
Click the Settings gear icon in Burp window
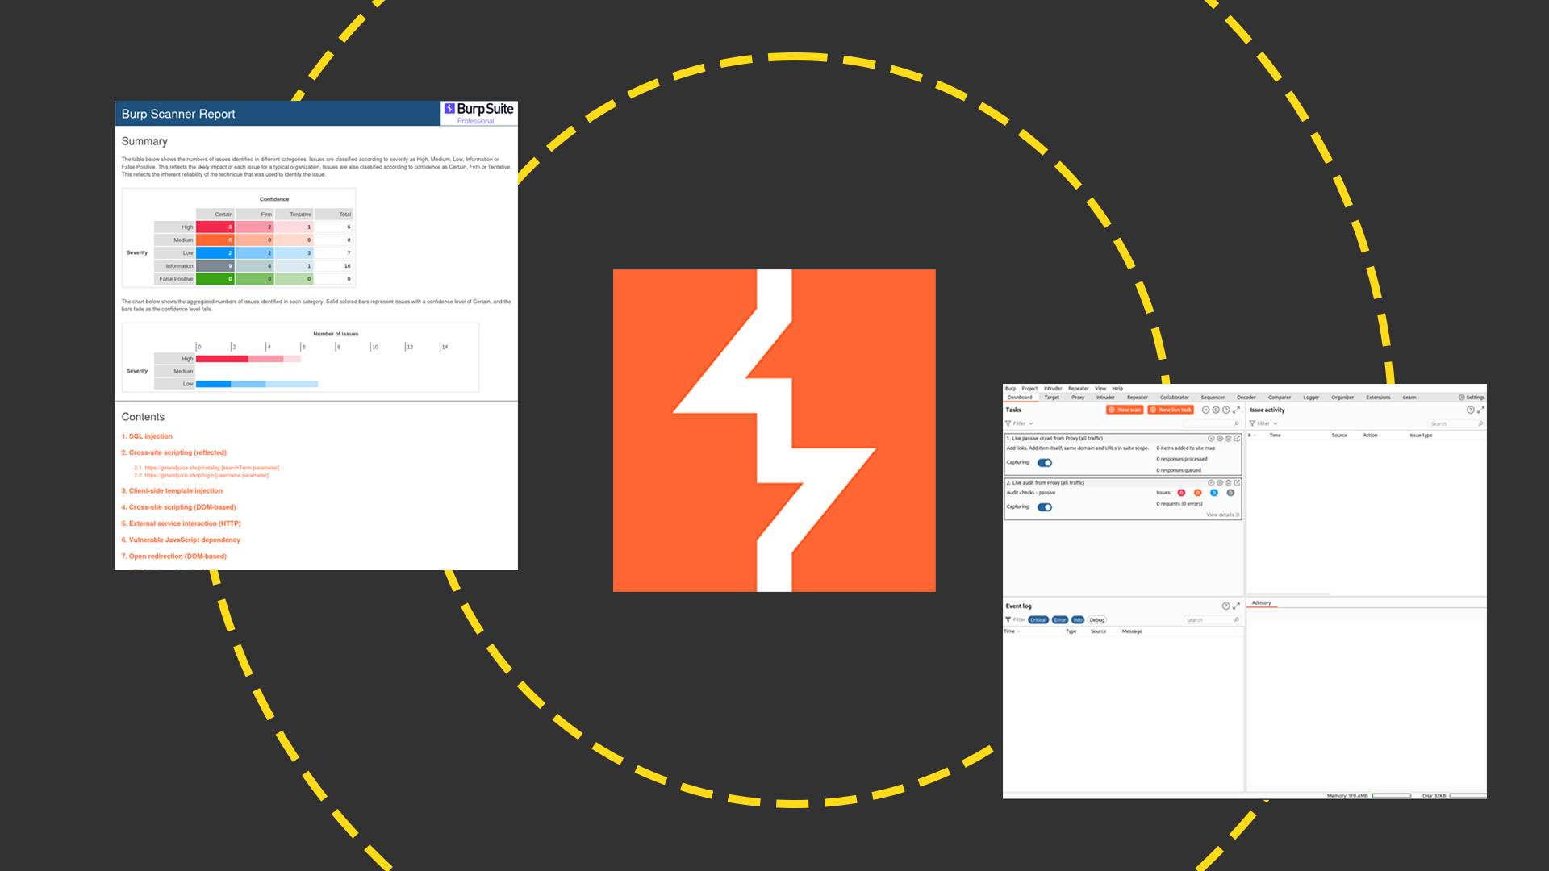tap(1461, 398)
